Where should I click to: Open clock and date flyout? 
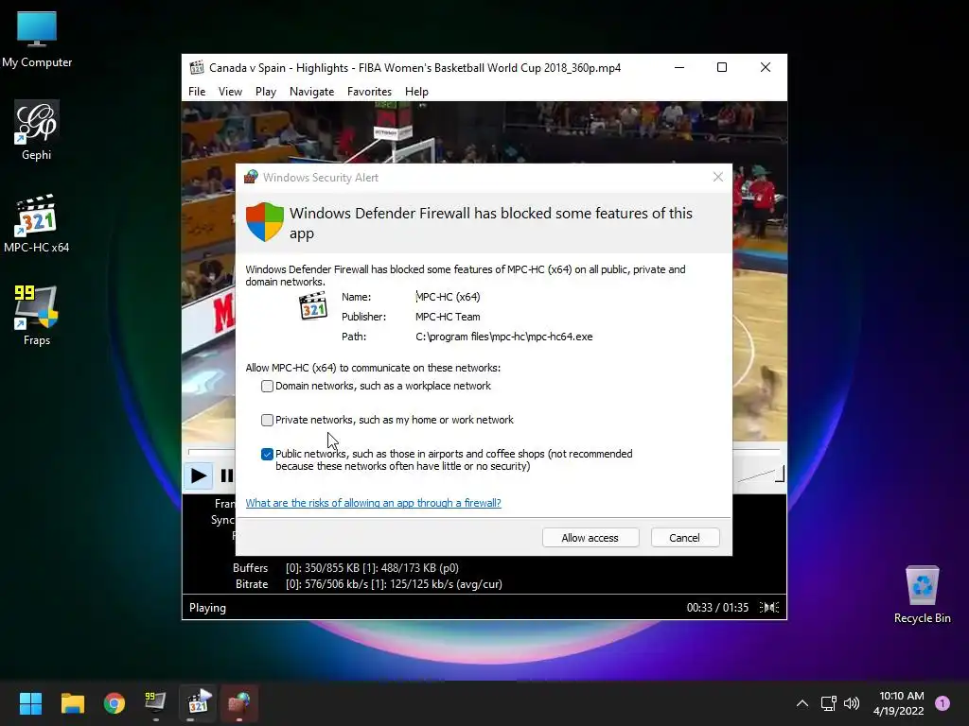[900, 703]
